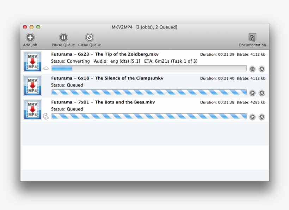Click the turtle speed icon on first job
This screenshot has height=210, width=289.
(45, 69)
